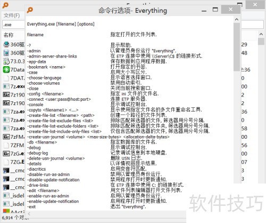The image size is (266, 223).
Task: Click the blank icon of 7DAT. file
Action: tap(6, 78)
